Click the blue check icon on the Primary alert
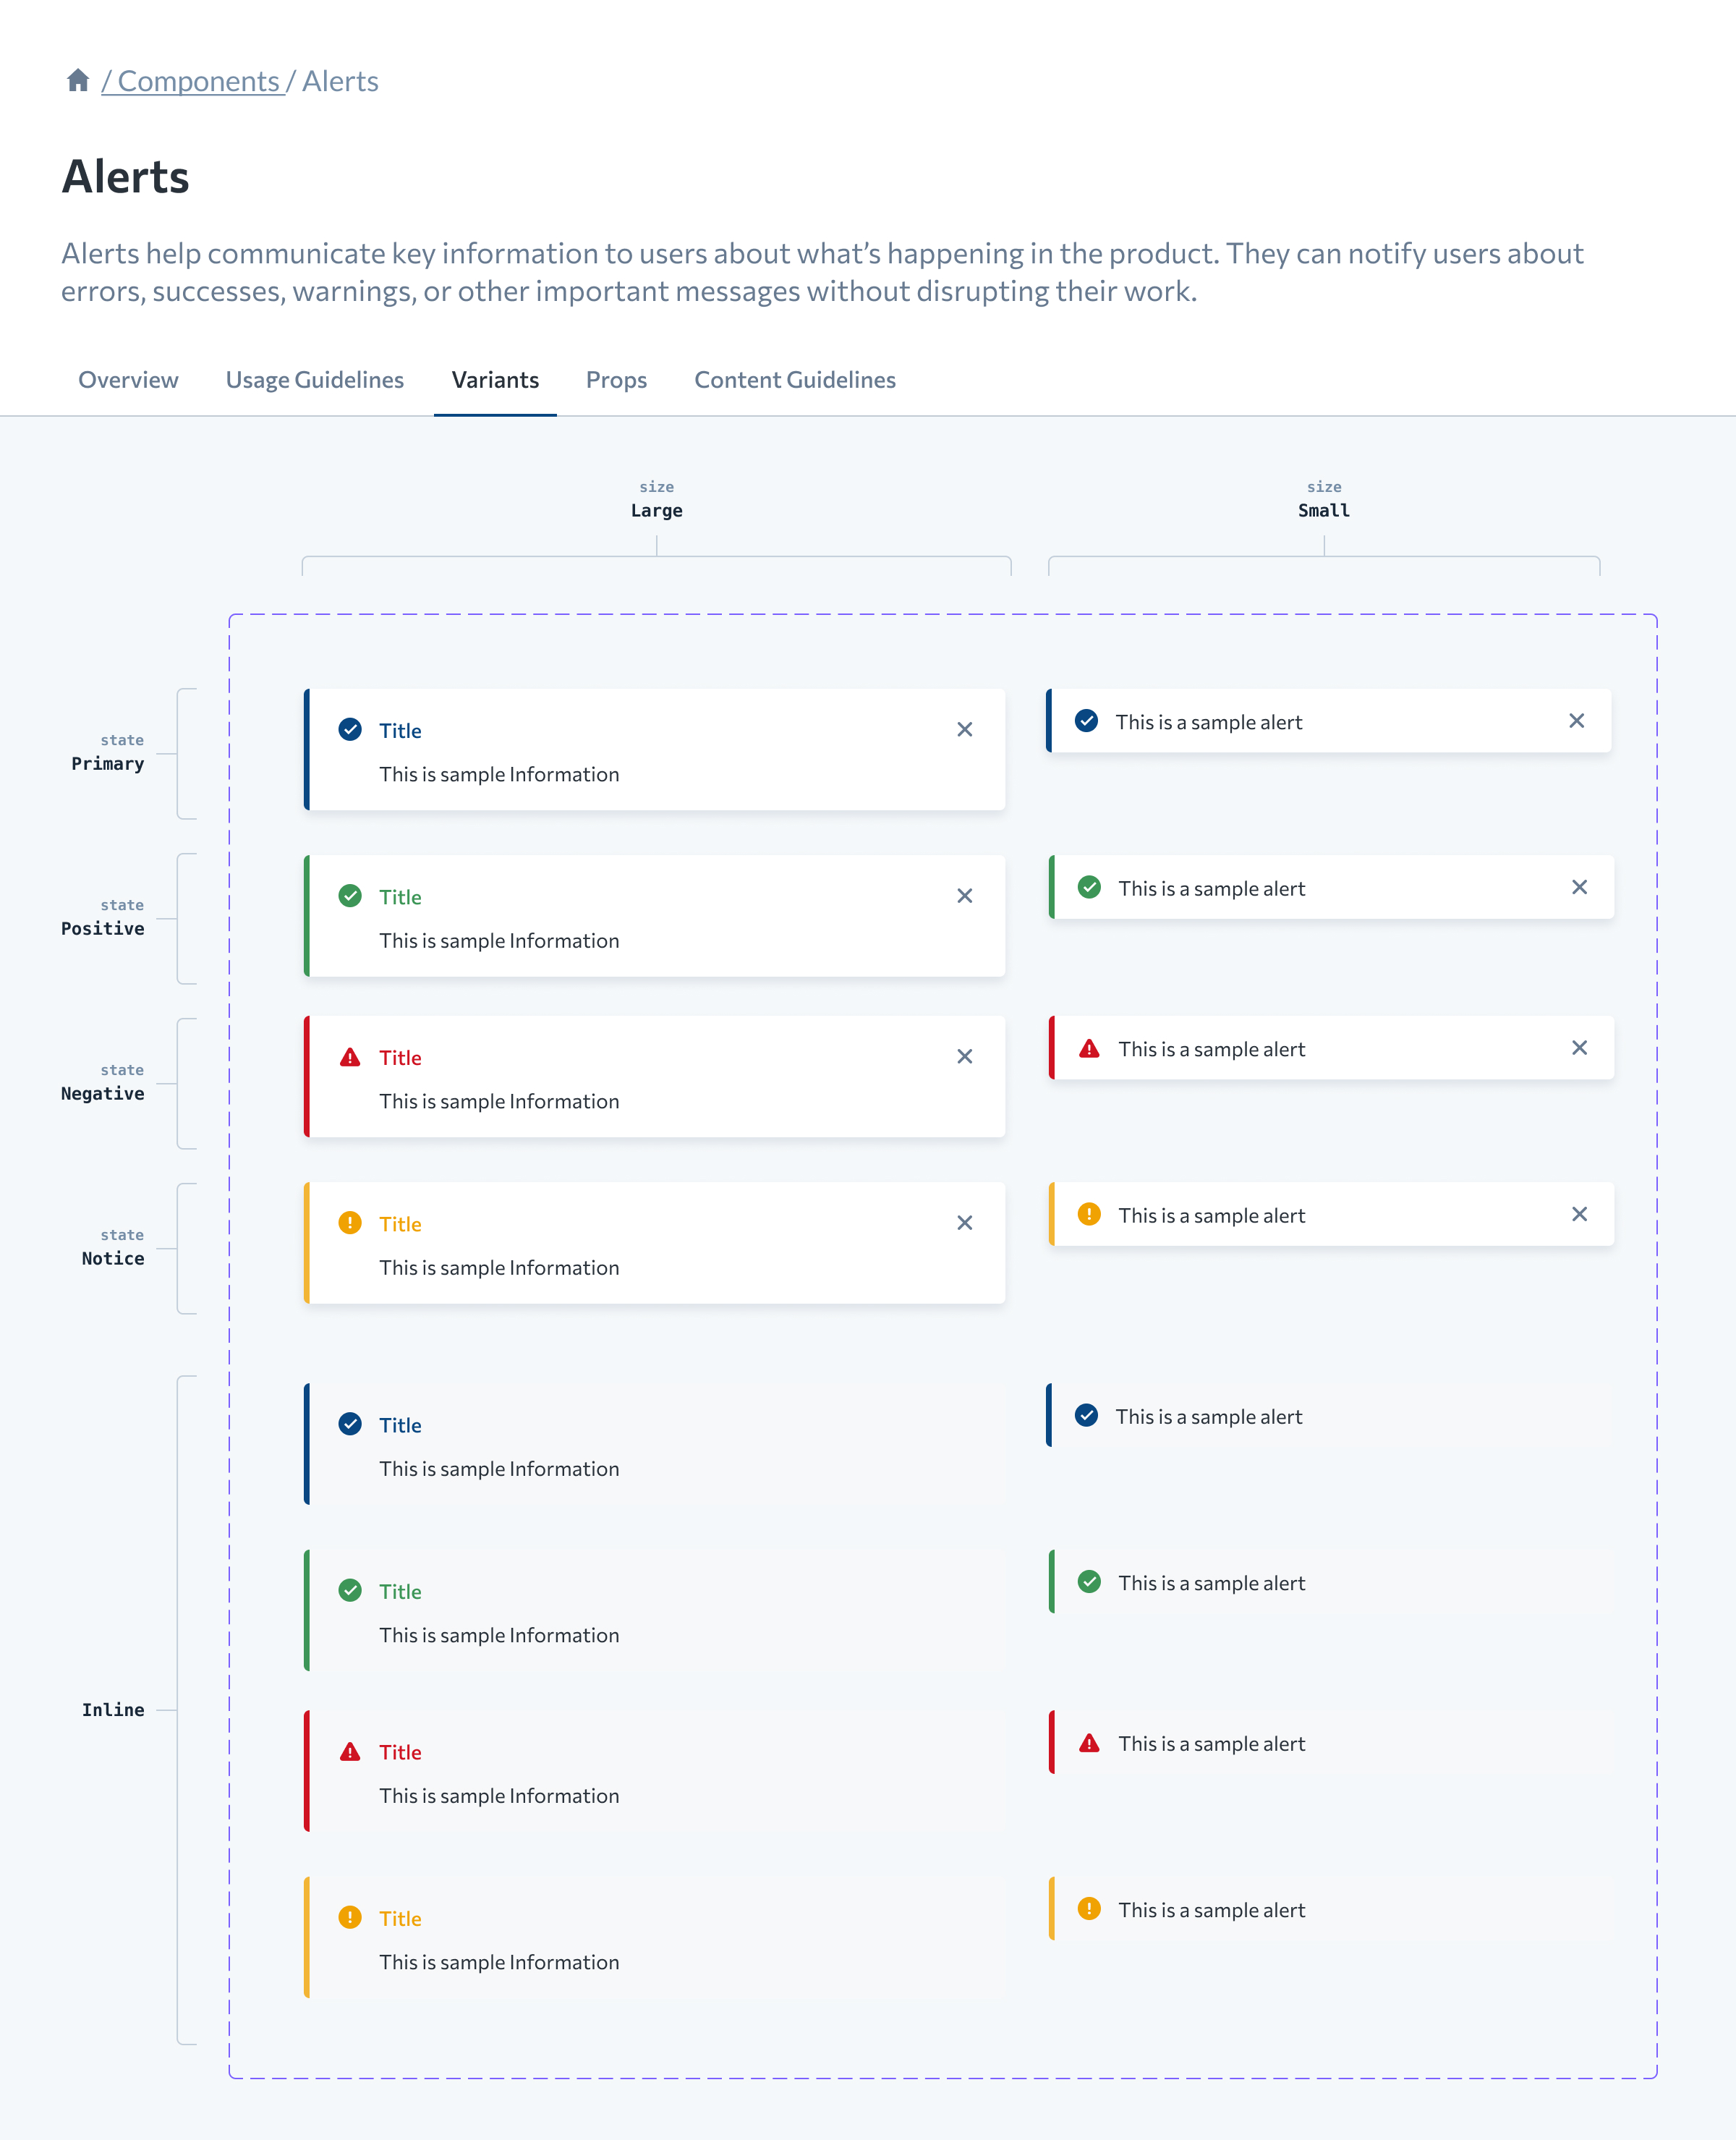Screen dimensions: 1736x2140 tap(349, 729)
